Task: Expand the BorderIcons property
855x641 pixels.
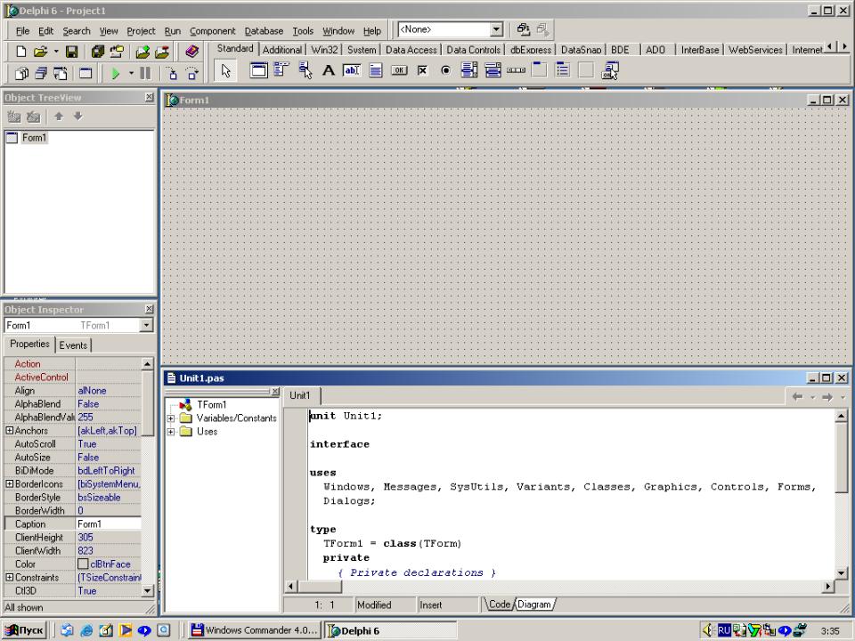Action: click(9, 484)
